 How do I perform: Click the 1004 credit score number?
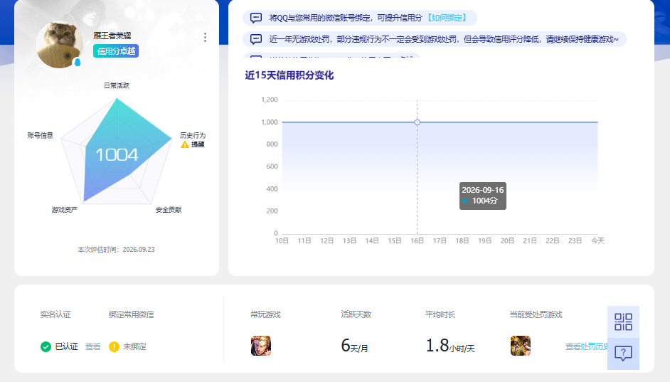pos(117,154)
